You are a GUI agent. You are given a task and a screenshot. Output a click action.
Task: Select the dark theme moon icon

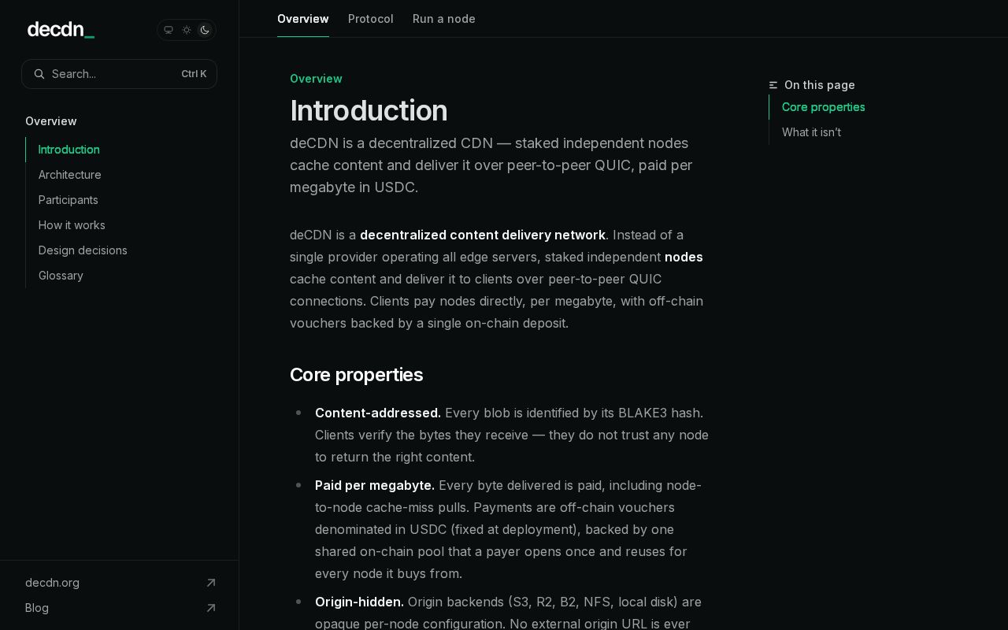pyautogui.click(x=205, y=30)
